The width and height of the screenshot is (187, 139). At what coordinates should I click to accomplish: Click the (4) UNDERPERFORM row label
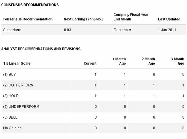tap(21, 106)
